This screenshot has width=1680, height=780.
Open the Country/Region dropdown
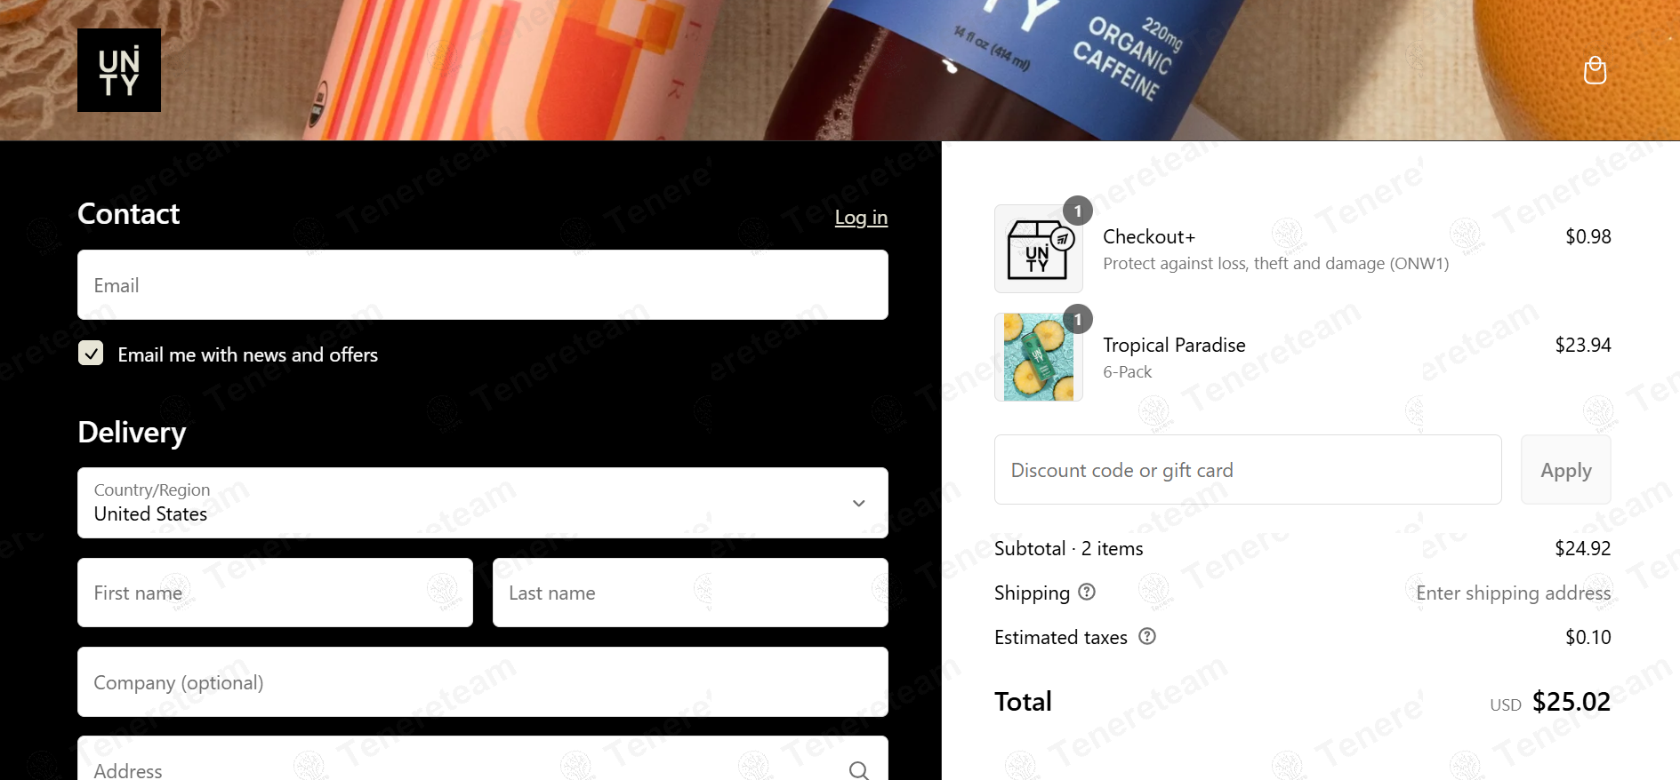pyautogui.click(x=483, y=503)
